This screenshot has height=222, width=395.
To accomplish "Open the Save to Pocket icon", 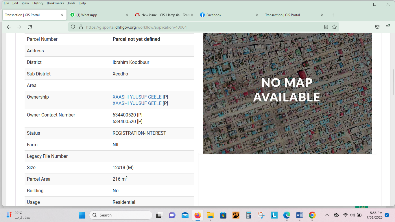I will (x=377, y=27).
